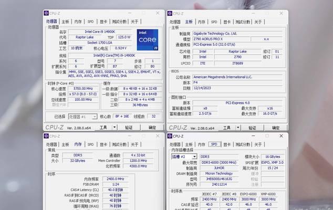
Task: Click DRAM manufacturer 'Micron Technology'
Action: click(x=219, y=173)
